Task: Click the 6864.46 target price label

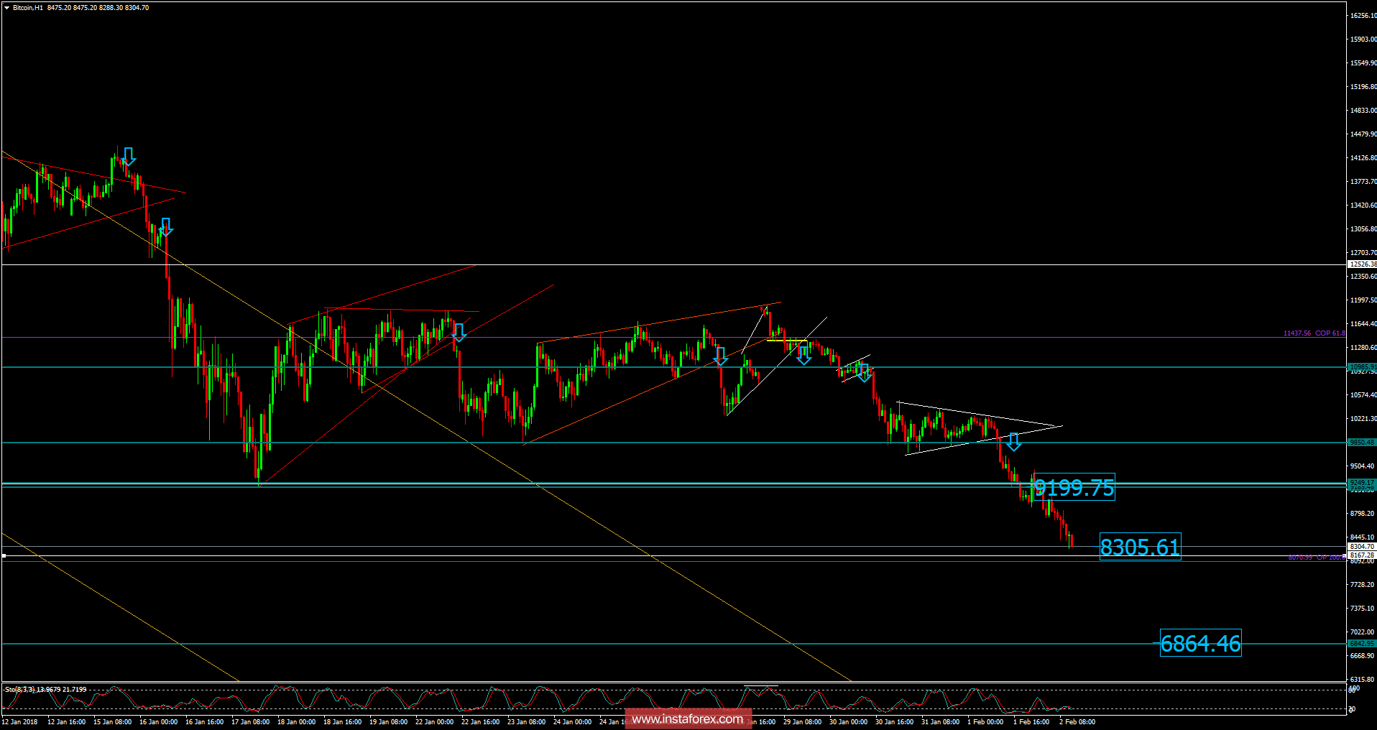Action: (1200, 643)
